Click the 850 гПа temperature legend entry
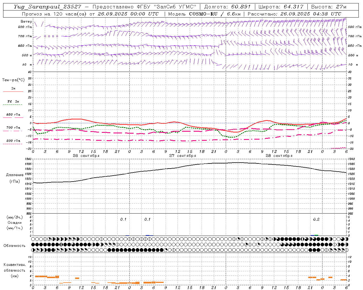 [x=13, y=116]
